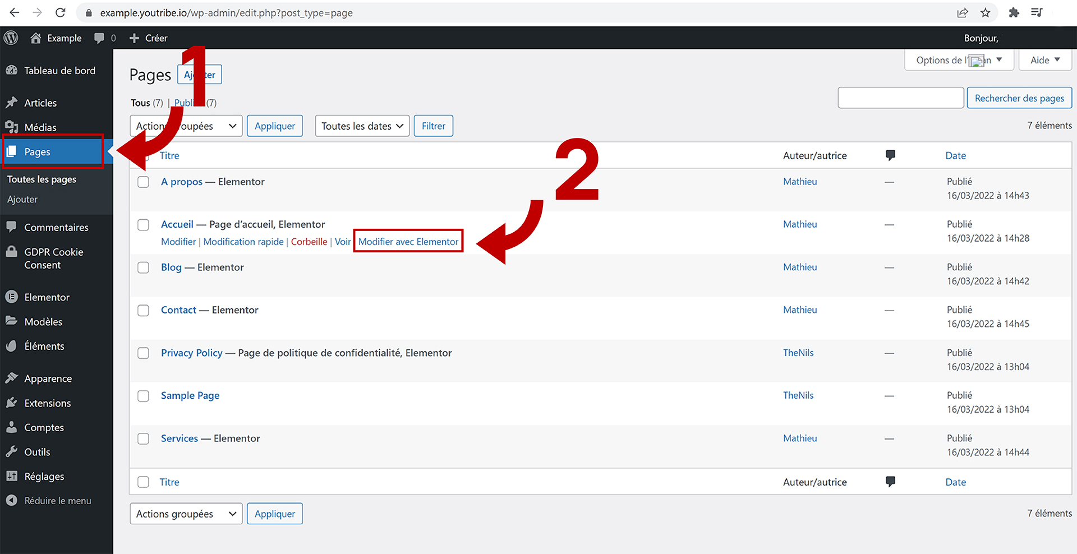Screen dimensions: 1077x554
Task: Focus the page search input field
Action: pyautogui.click(x=900, y=98)
